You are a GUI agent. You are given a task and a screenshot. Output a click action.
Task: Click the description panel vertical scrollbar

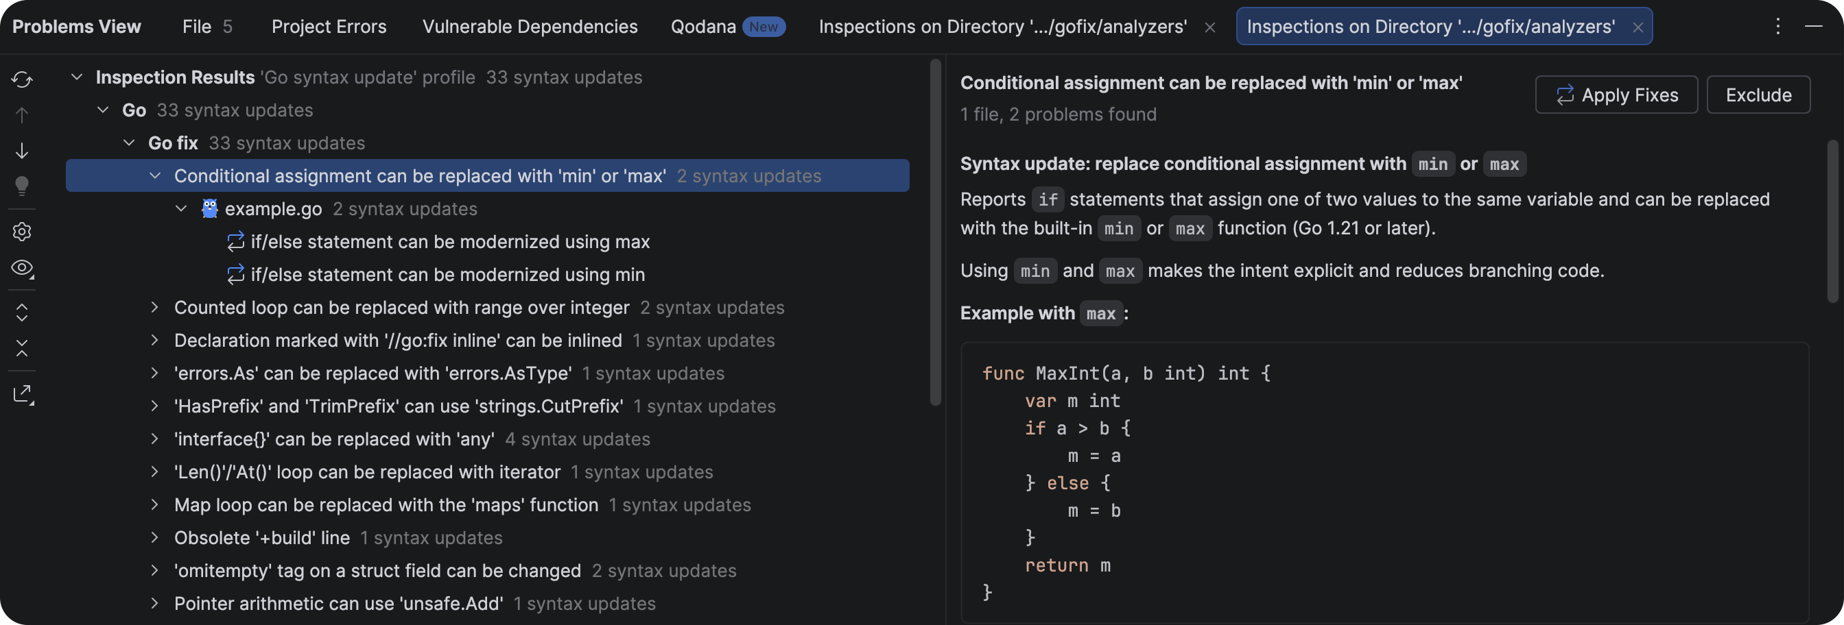[1832, 221]
